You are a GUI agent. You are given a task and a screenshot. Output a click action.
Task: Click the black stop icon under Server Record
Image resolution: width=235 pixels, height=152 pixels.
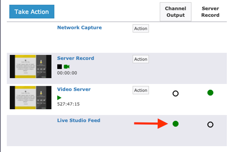tap(59, 66)
